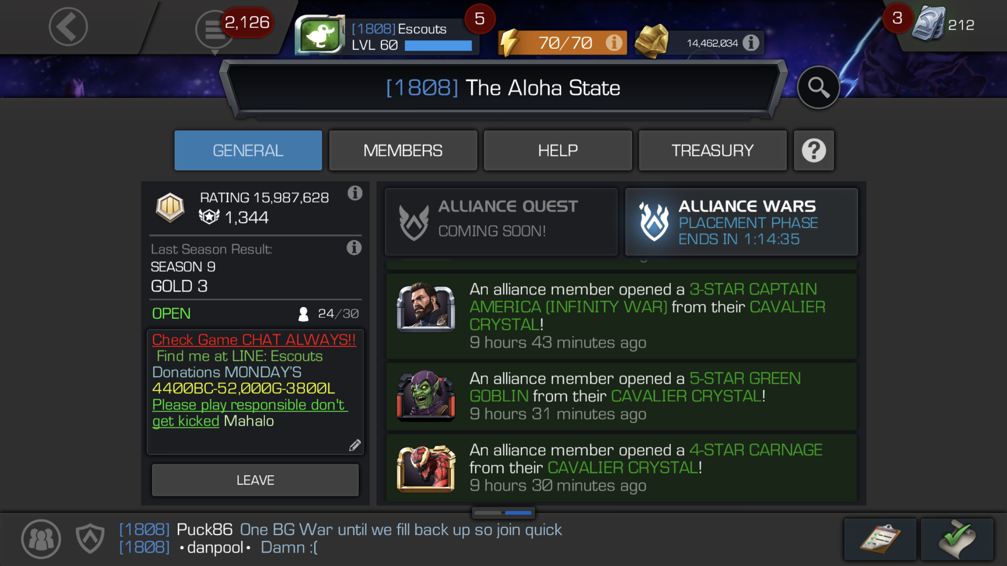
Task: Select the Help tab
Action: pyautogui.click(x=558, y=150)
